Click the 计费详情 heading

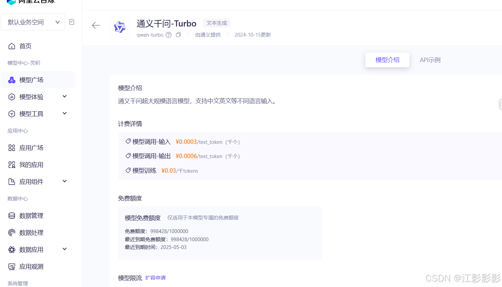point(130,124)
